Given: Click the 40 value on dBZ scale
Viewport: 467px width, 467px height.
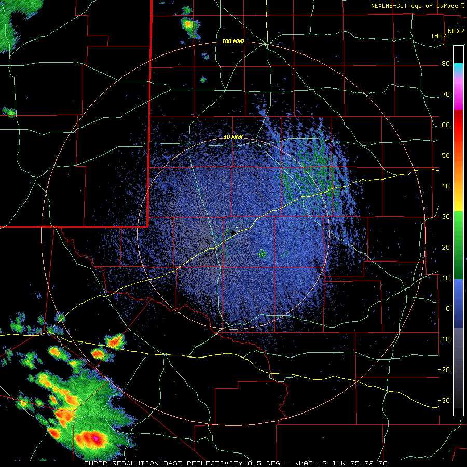Looking at the screenshot, I should coord(446,186).
